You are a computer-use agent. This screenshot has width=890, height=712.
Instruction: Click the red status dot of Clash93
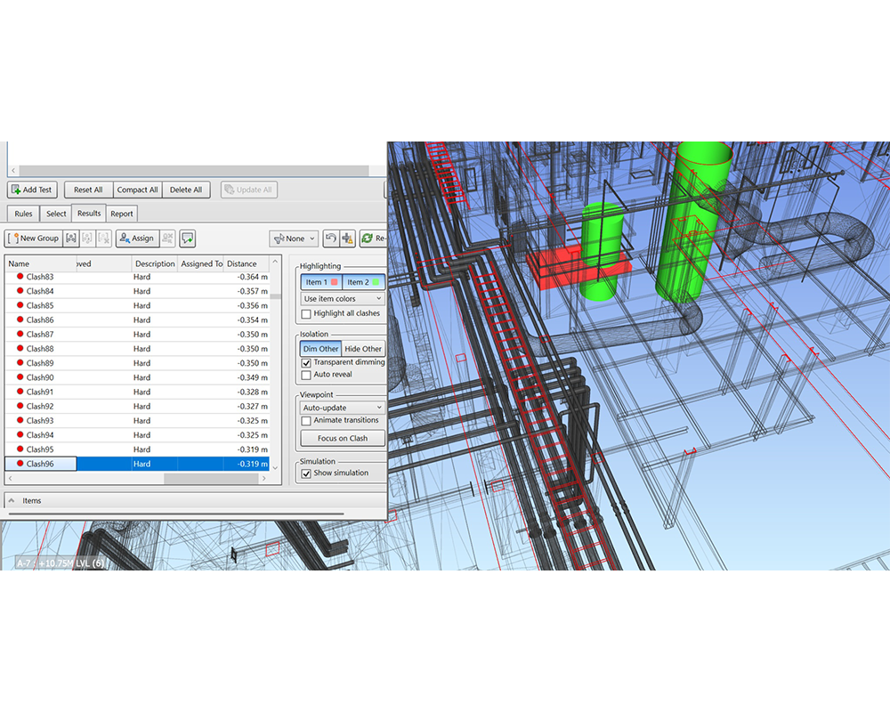click(x=20, y=420)
